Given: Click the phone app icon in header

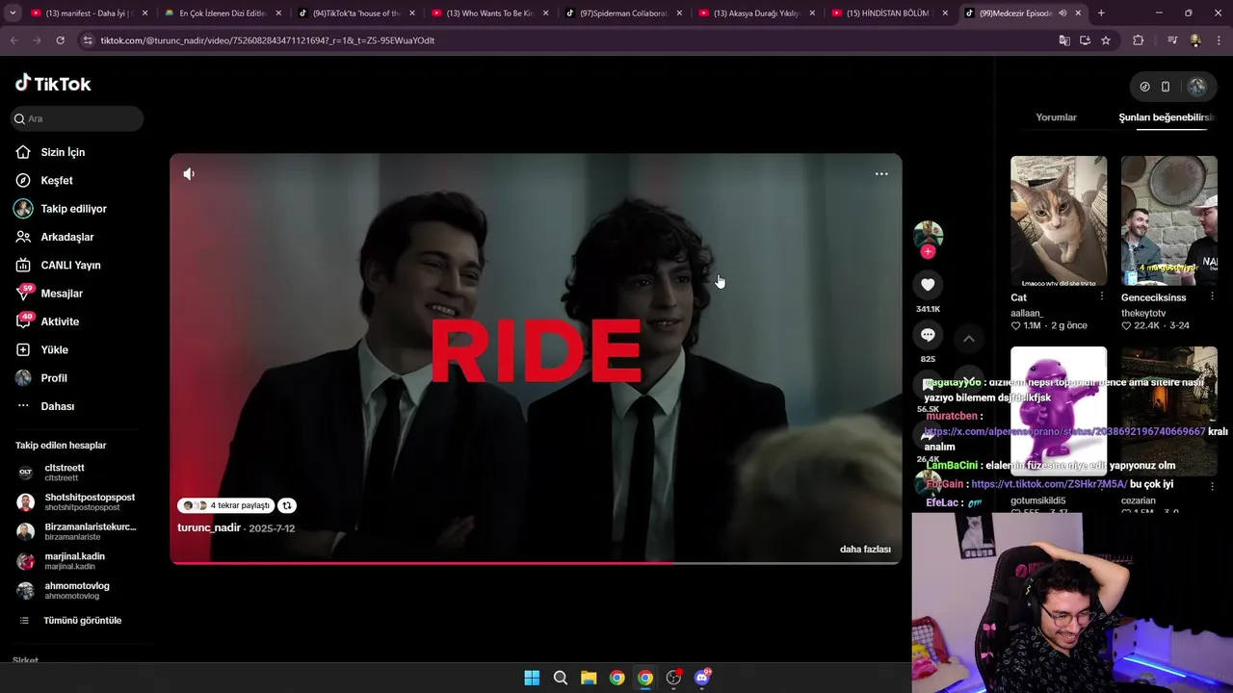Looking at the screenshot, I should point(1166,87).
